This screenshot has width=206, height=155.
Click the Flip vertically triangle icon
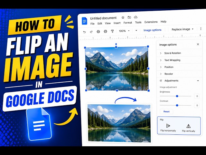(x=188, y=126)
